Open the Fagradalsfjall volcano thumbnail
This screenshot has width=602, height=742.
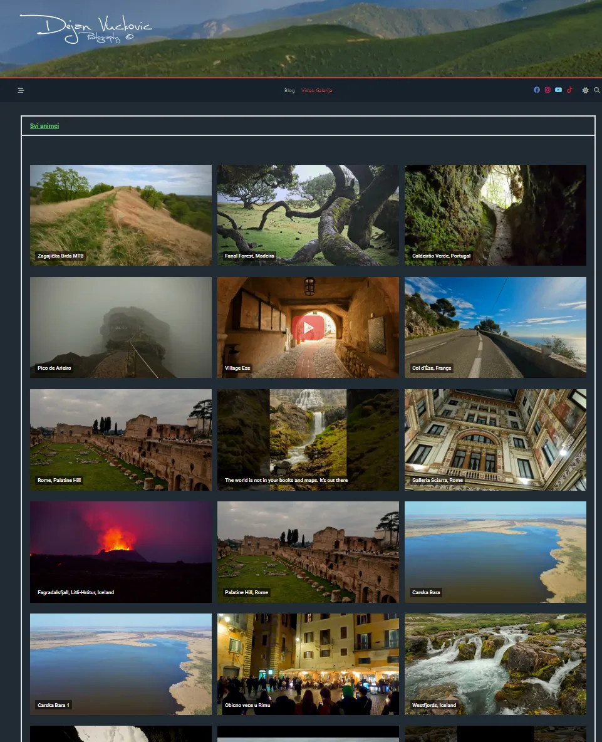click(x=121, y=551)
